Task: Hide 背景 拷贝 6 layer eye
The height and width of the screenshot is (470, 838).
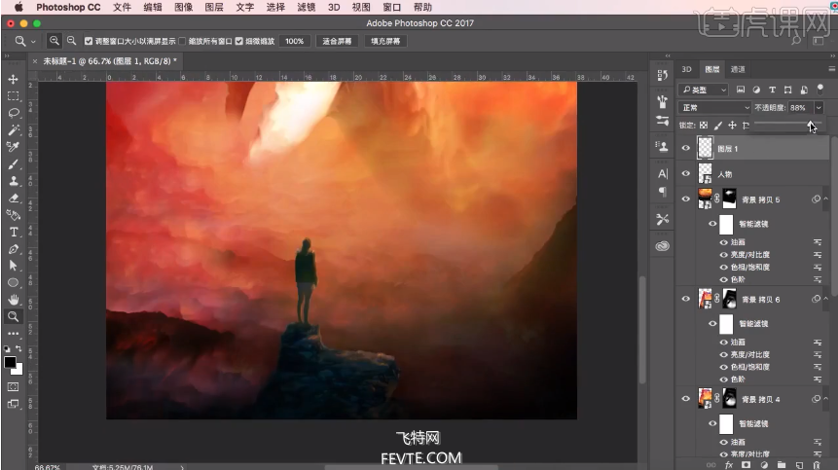Action: coord(686,299)
